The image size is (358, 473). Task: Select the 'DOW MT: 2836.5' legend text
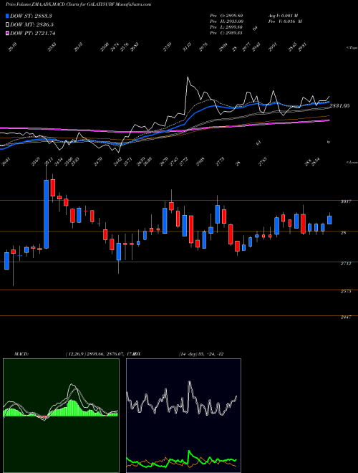click(x=32, y=25)
